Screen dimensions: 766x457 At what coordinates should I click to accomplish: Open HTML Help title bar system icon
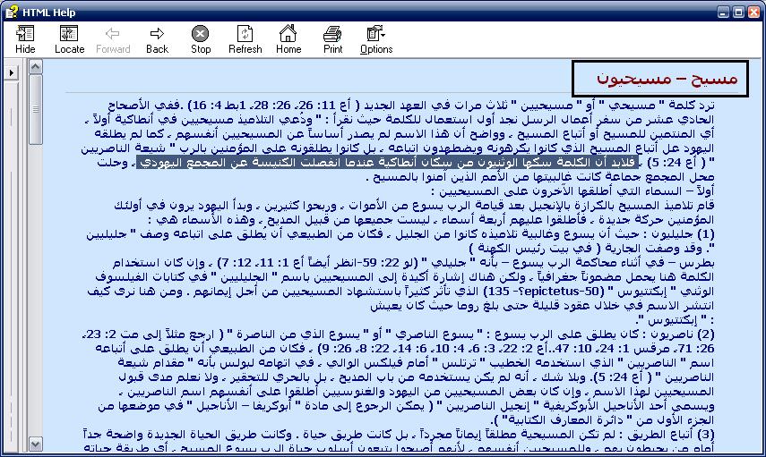(x=10, y=10)
